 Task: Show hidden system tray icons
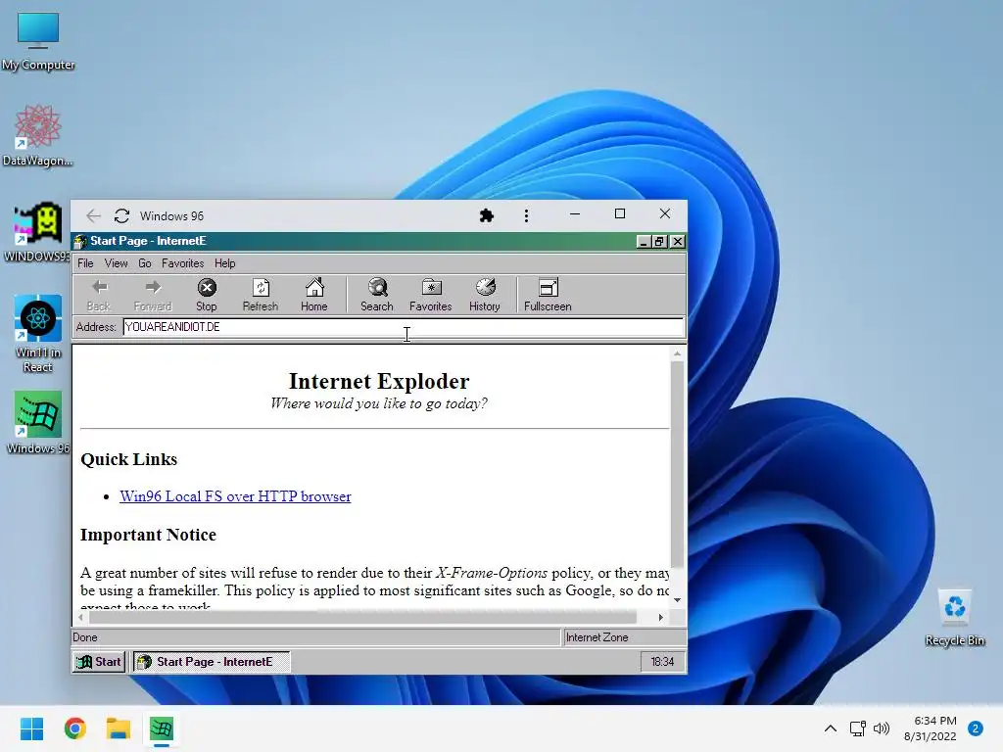tap(831, 728)
